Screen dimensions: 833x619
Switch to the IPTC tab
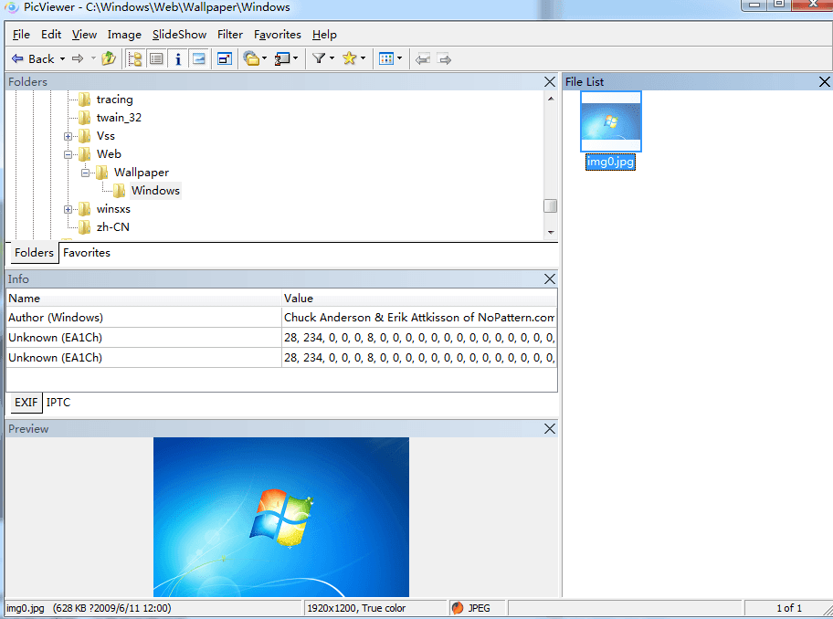coord(58,402)
